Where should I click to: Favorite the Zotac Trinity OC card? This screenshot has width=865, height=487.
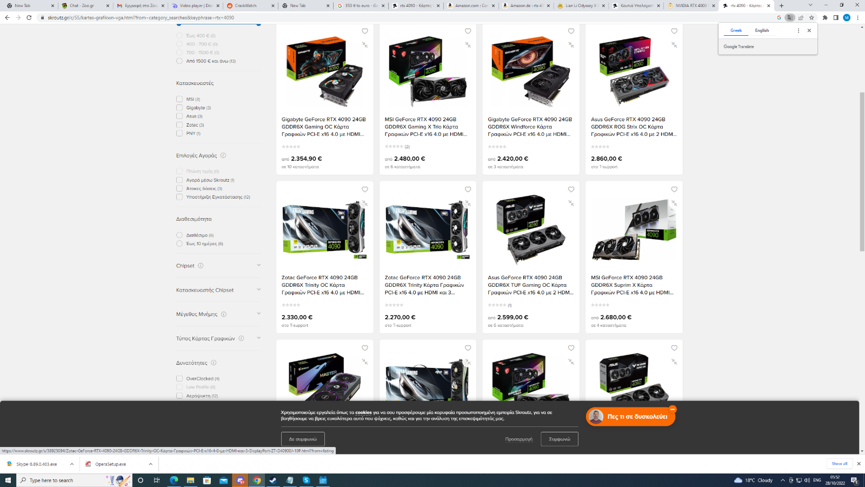pos(365,189)
